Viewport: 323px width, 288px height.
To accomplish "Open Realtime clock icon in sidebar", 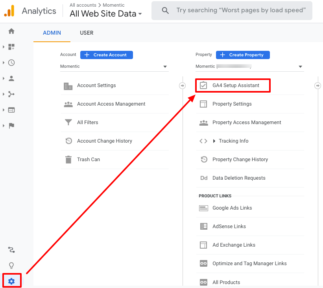I will (11, 63).
